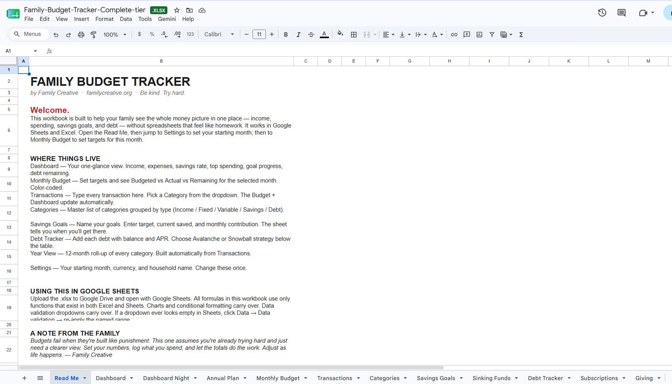Click the document title Family-Budget-Tracker-Complete-tier

tap(85, 10)
